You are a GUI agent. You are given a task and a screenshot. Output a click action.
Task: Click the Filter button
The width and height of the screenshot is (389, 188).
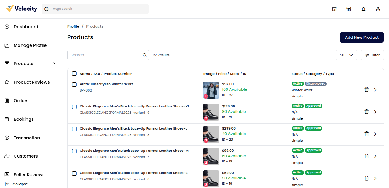tap(372, 55)
